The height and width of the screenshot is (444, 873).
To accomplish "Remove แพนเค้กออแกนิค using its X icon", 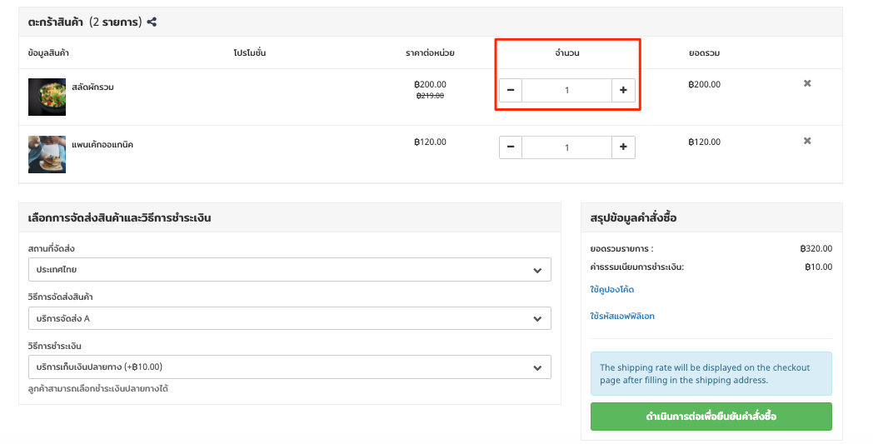I will [x=806, y=141].
